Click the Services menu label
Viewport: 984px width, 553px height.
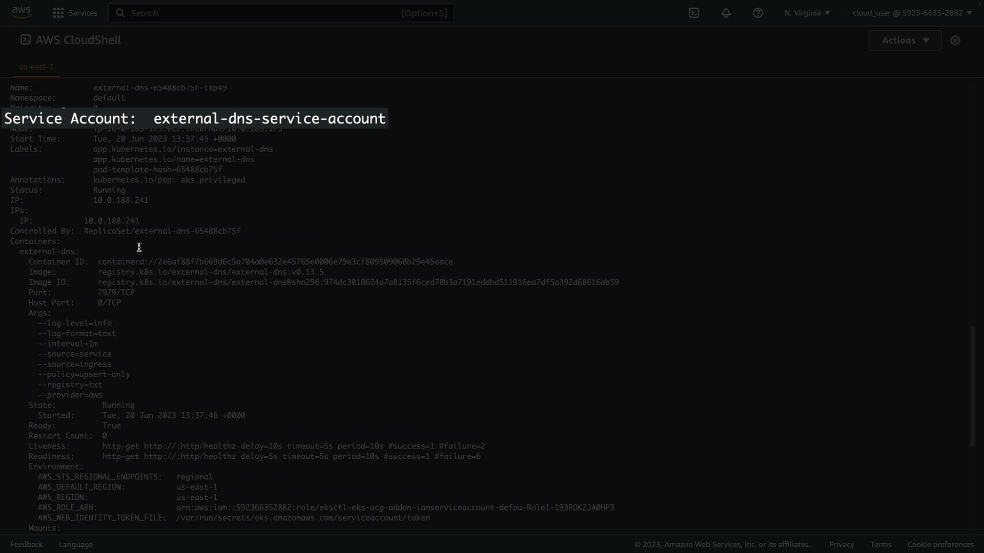pos(83,13)
